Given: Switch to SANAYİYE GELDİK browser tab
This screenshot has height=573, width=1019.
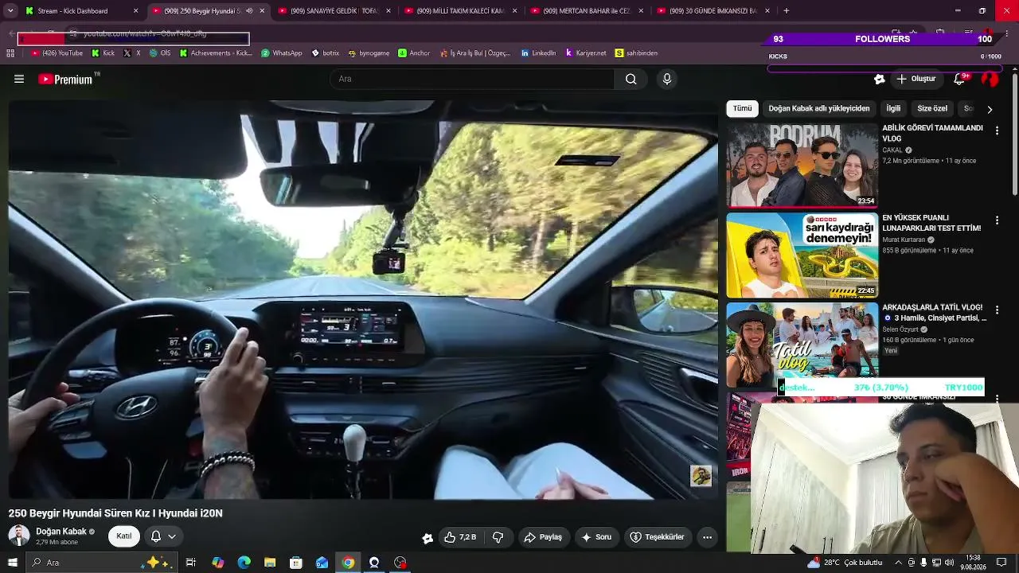Looking at the screenshot, I should click(x=334, y=11).
